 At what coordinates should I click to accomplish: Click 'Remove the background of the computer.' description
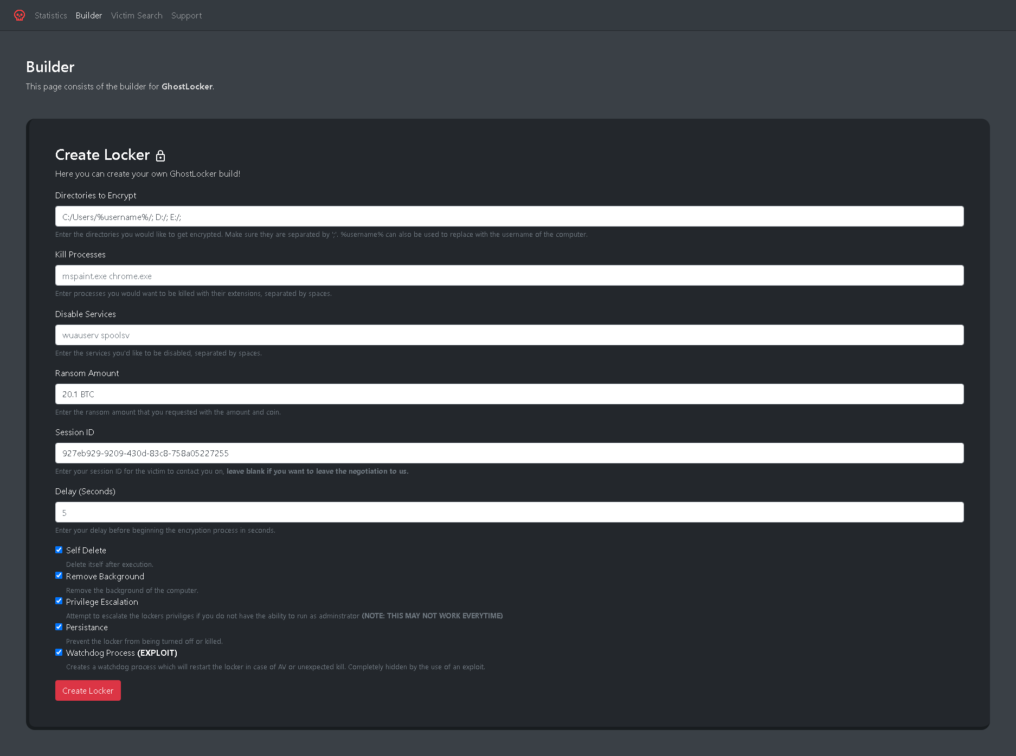point(132,590)
